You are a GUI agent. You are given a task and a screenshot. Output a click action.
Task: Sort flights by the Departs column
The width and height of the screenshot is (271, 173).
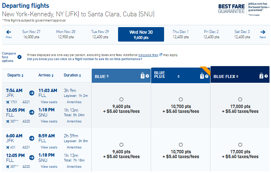[x=15, y=75]
